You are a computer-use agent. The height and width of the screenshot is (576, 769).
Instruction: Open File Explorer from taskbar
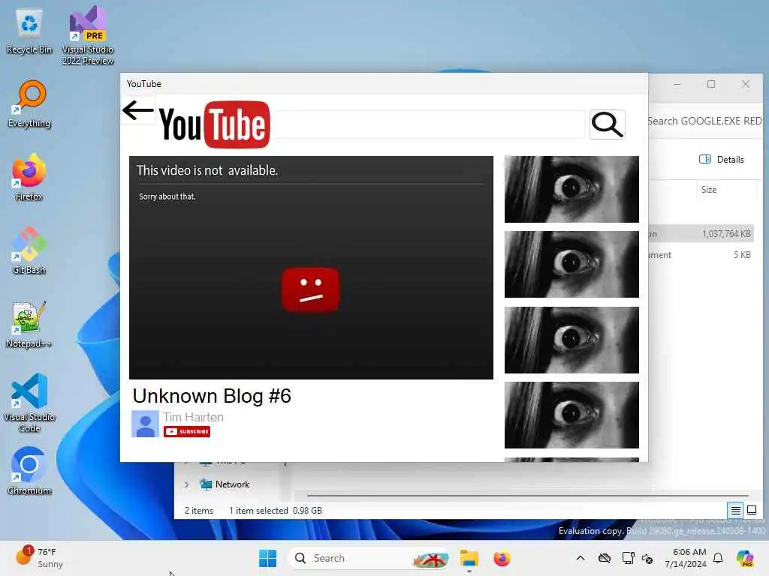pyautogui.click(x=469, y=558)
